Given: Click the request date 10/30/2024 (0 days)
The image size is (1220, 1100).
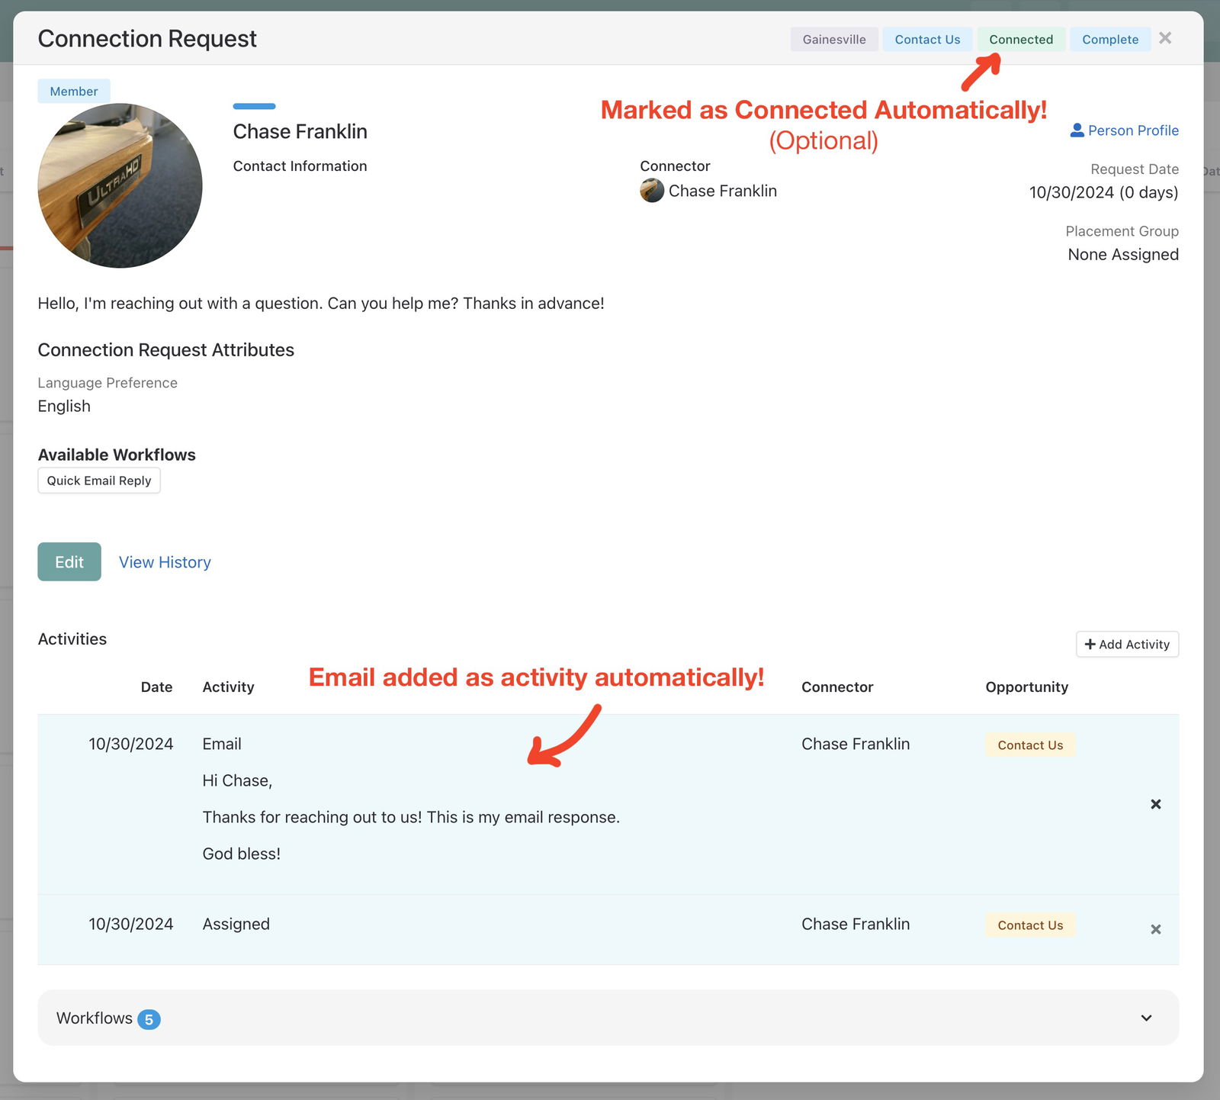Looking at the screenshot, I should coord(1103,192).
